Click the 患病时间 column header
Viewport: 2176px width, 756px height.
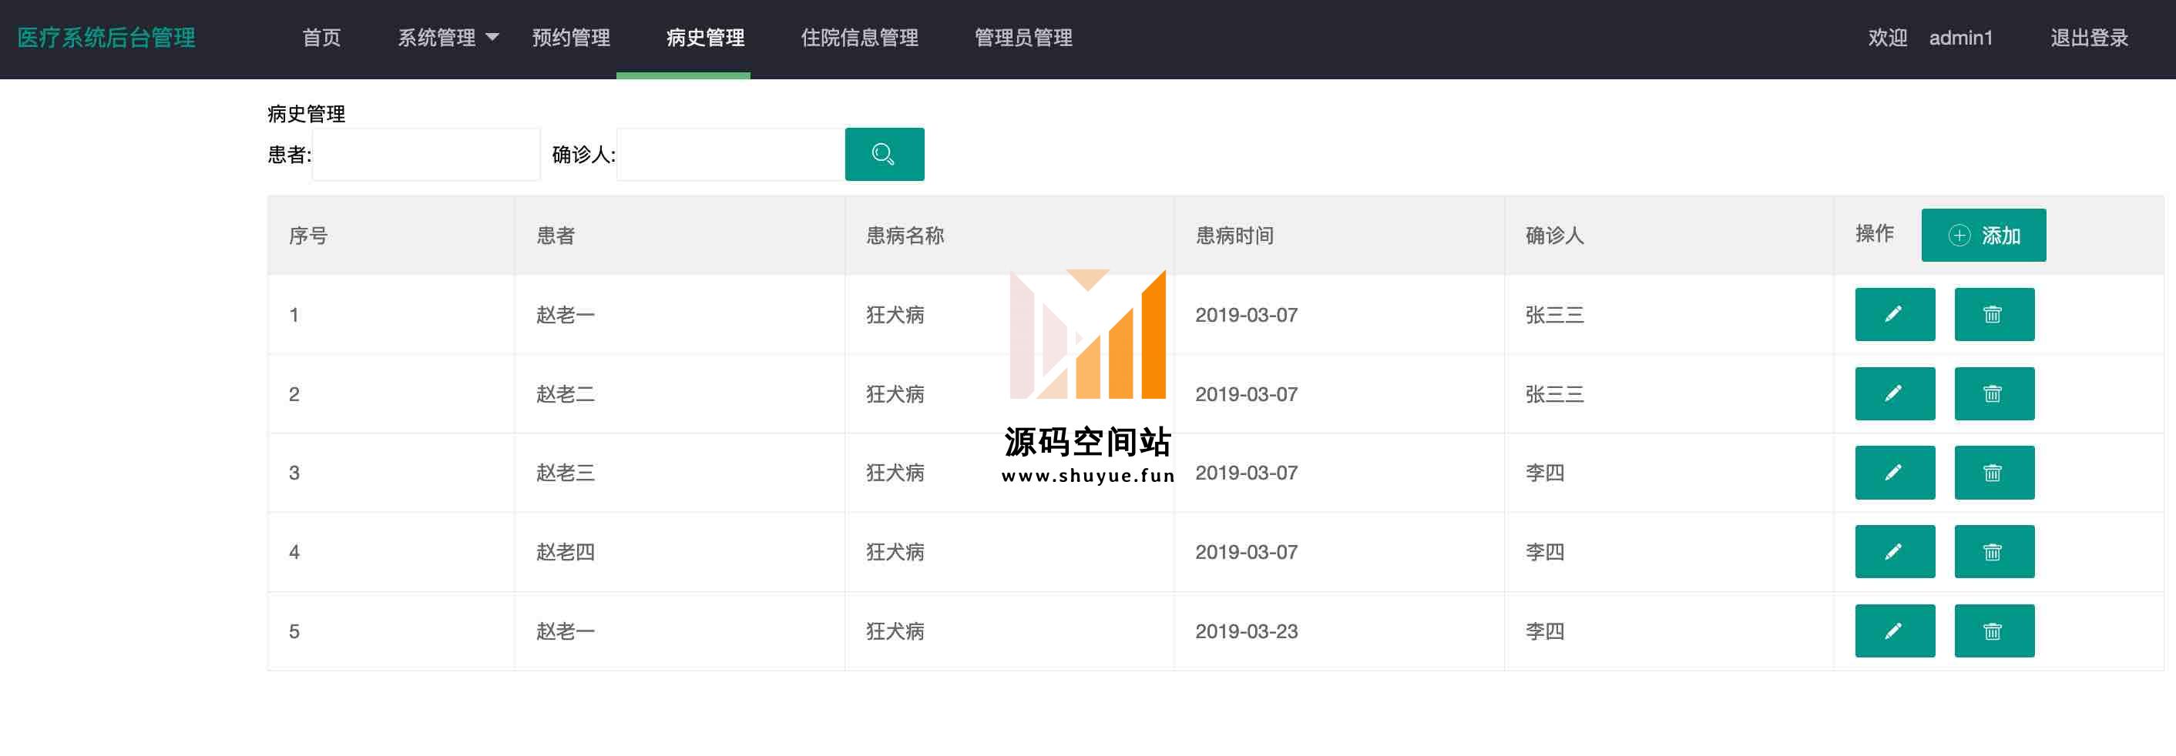pyautogui.click(x=1234, y=236)
